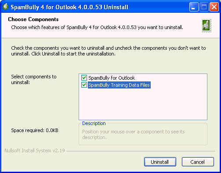This screenshot has height=173, width=221.
Task: Cancel the uninstall wizard
Action: coord(198,162)
